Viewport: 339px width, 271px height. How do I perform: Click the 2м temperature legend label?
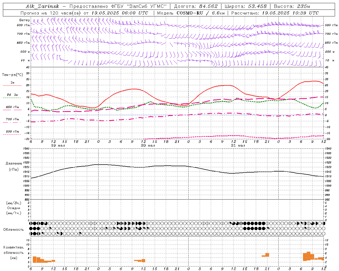click(x=12, y=83)
